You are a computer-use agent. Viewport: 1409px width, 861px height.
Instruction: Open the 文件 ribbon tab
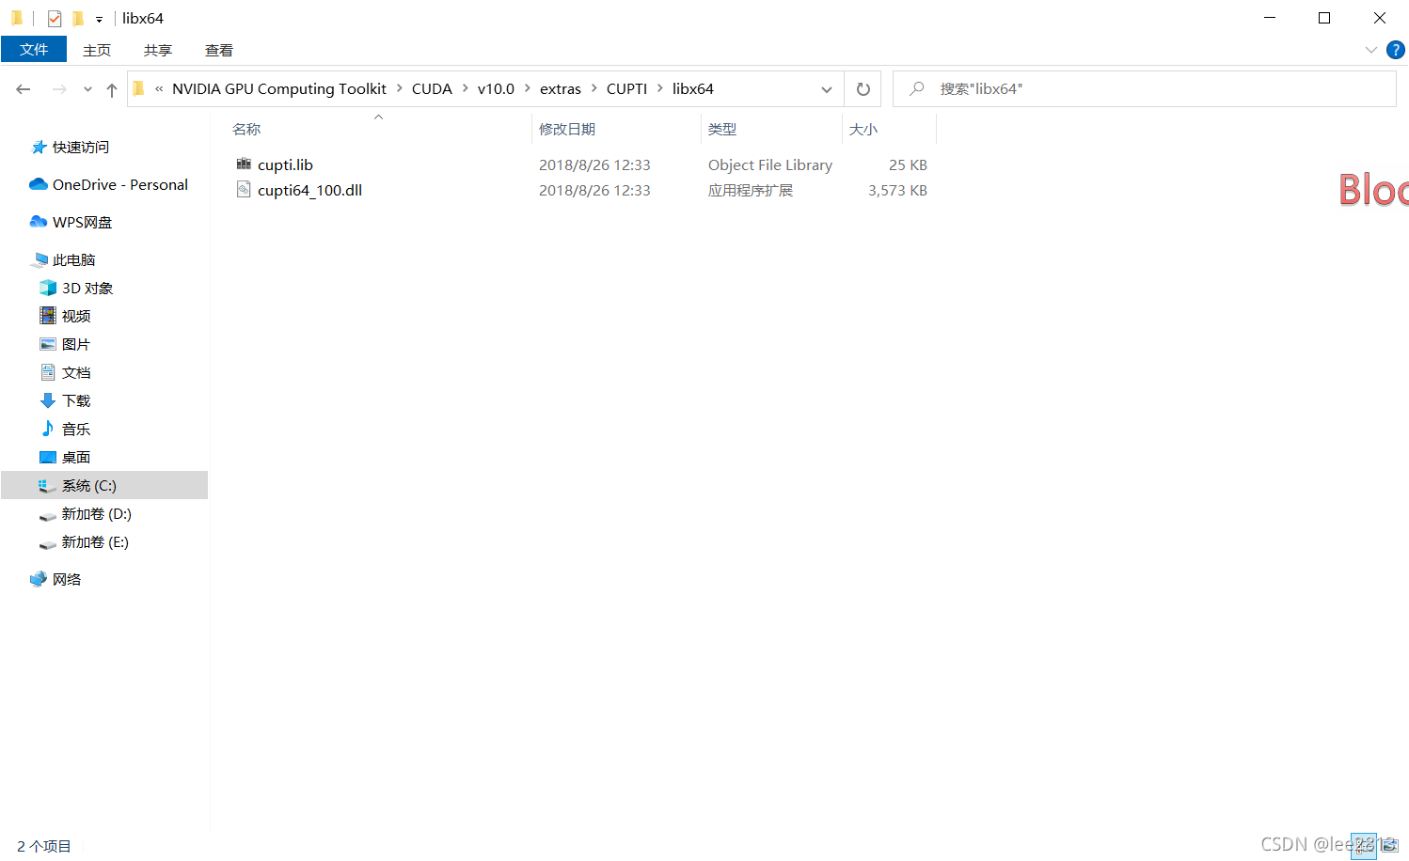coord(34,50)
